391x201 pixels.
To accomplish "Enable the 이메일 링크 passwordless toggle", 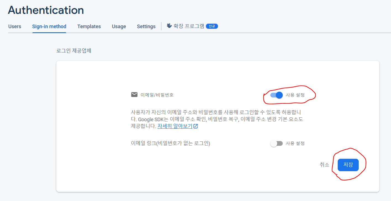I will (276, 144).
